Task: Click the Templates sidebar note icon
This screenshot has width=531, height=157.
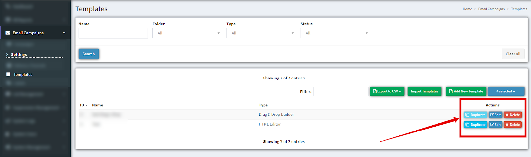Action: coord(8,75)
